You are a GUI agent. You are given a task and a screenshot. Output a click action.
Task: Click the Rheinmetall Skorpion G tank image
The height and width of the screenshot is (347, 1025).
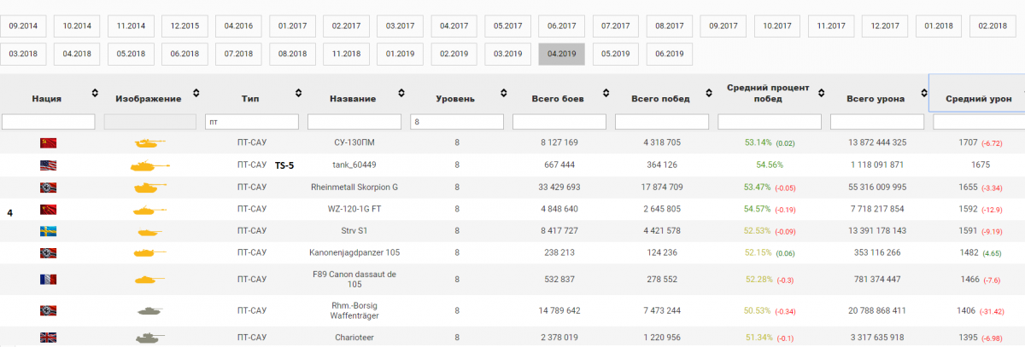coord(149,187)
